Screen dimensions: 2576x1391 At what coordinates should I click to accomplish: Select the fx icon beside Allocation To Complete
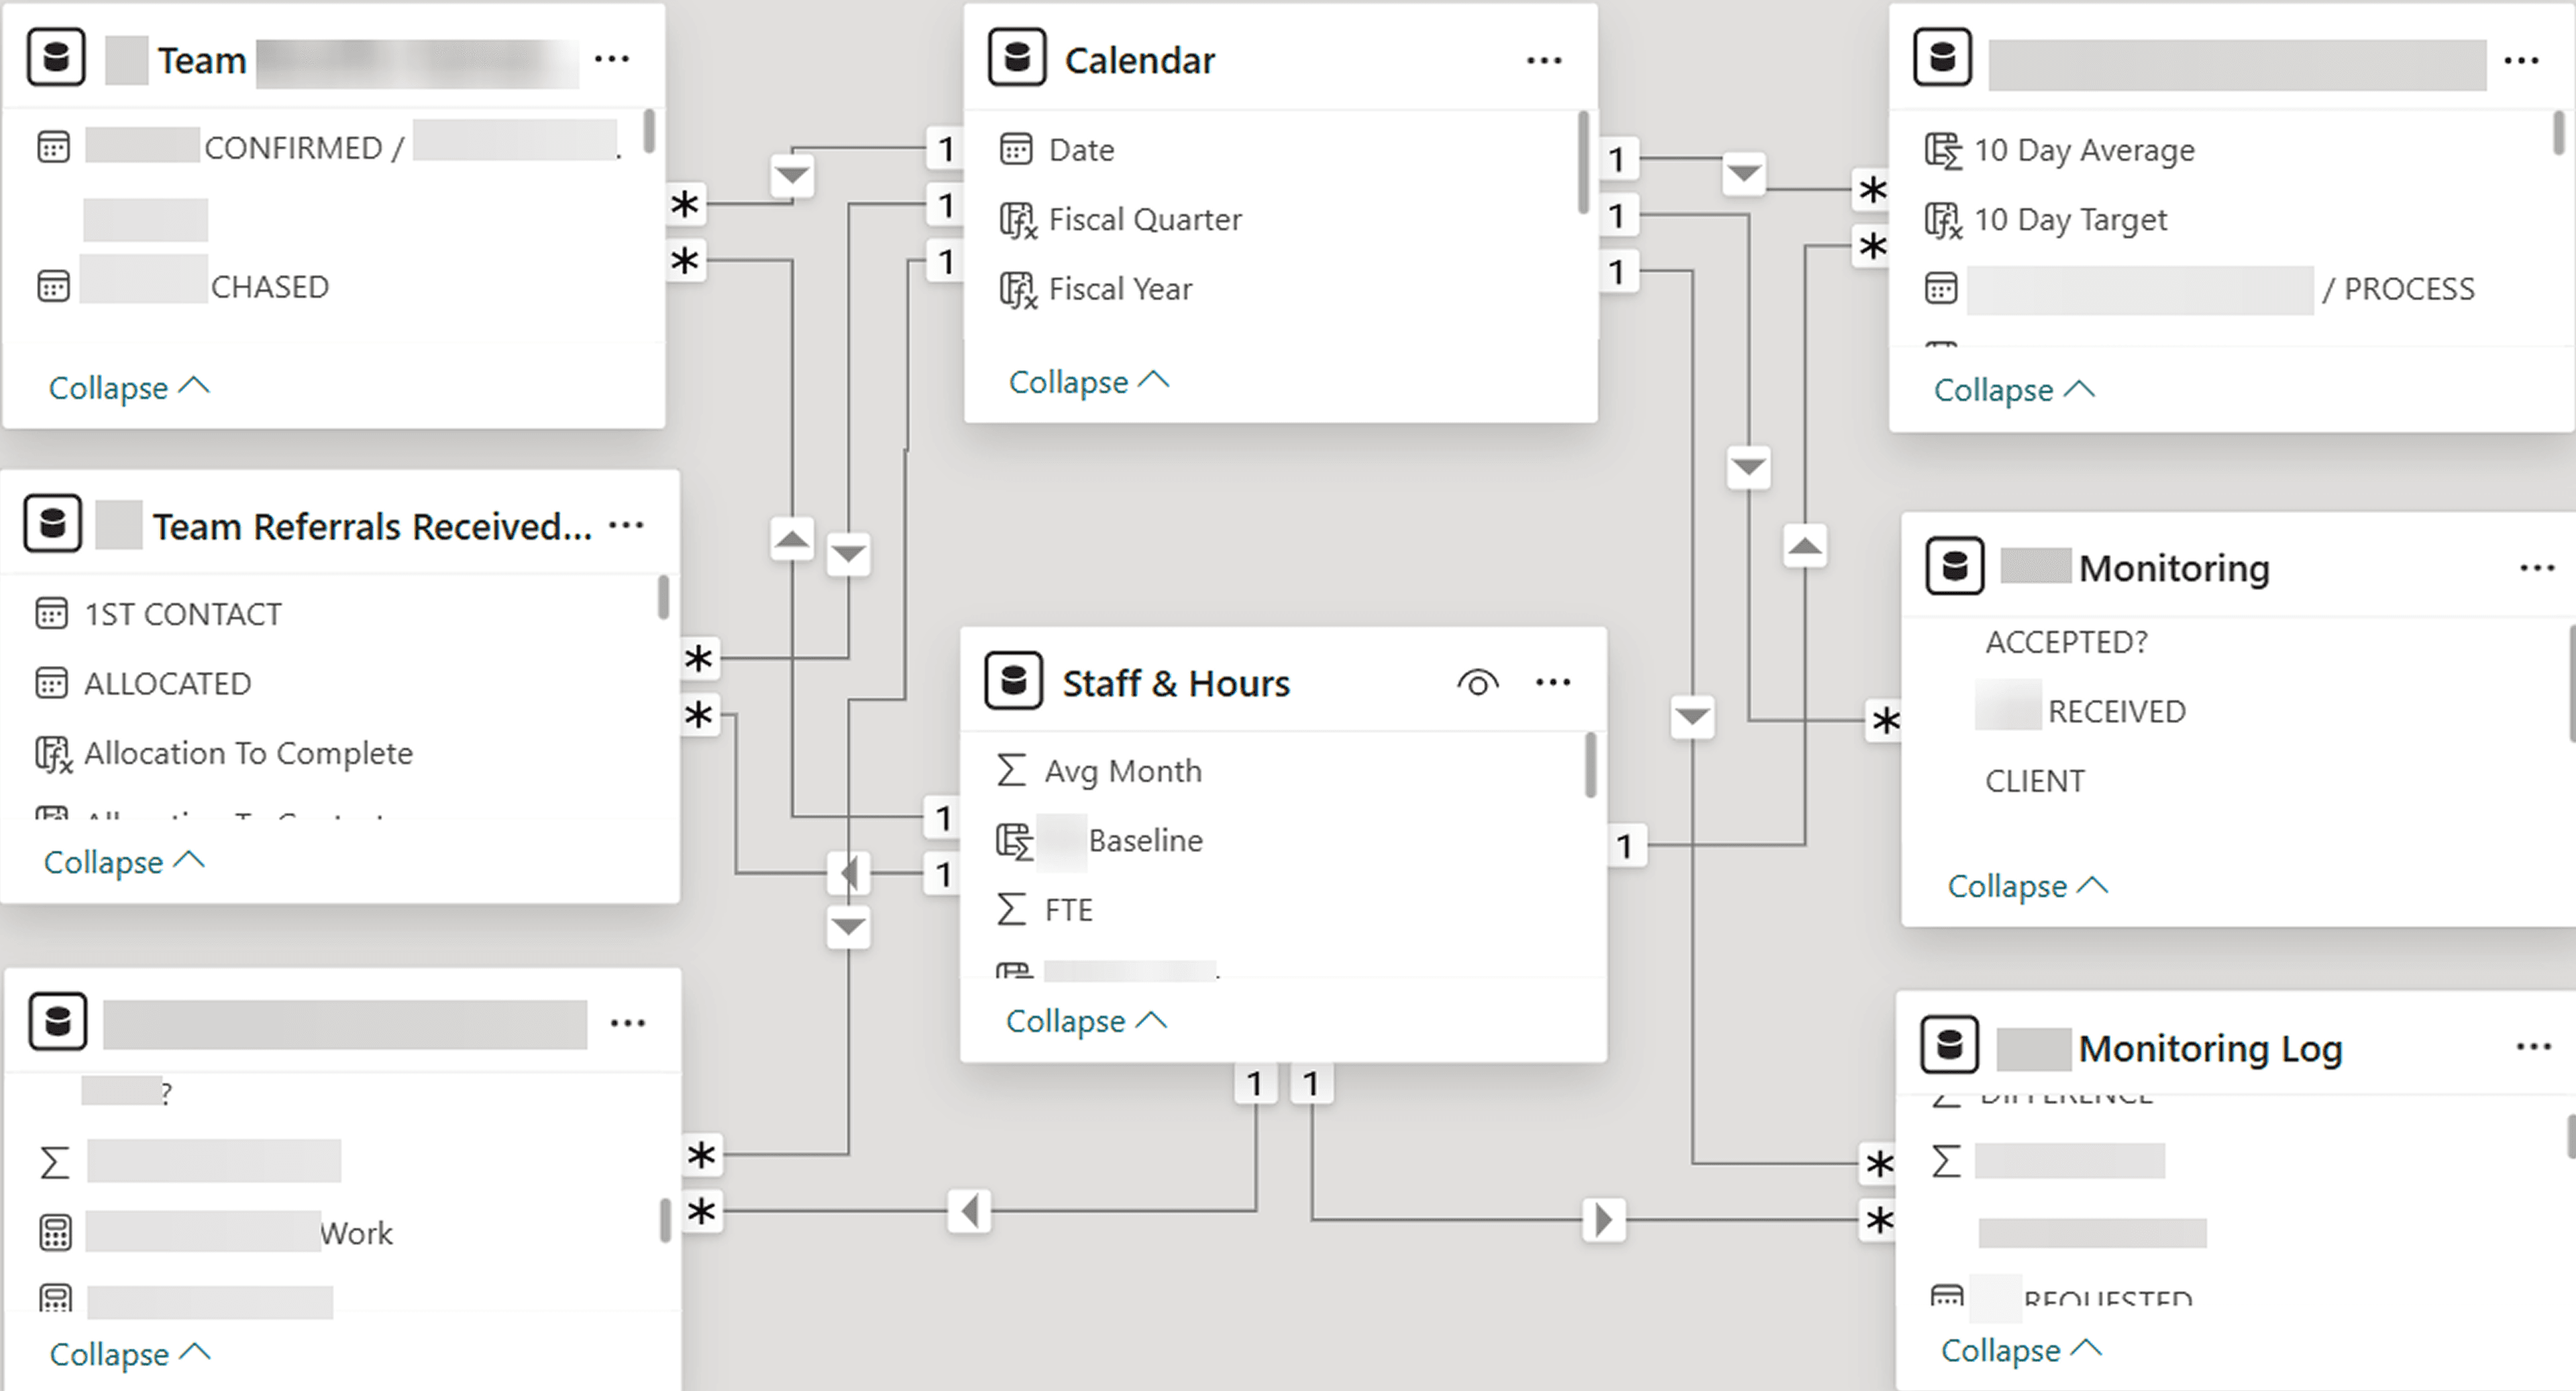(x=55, y=753)
